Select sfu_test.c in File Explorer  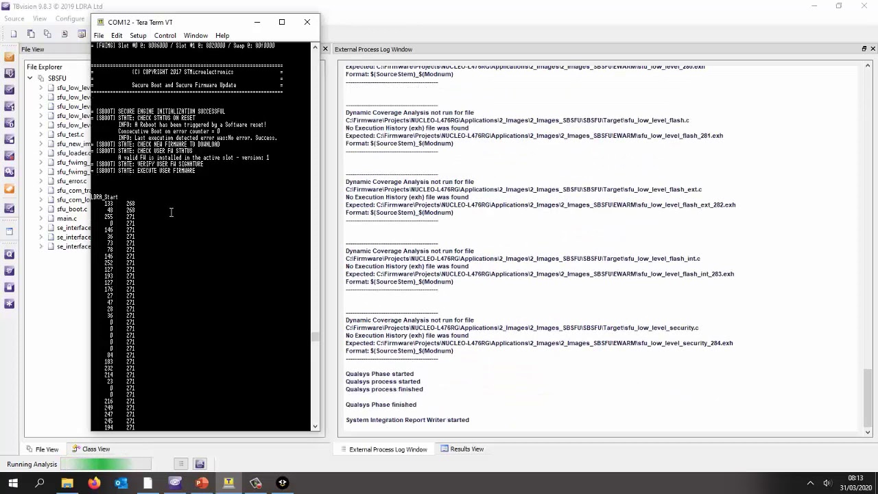click(70, 134)
